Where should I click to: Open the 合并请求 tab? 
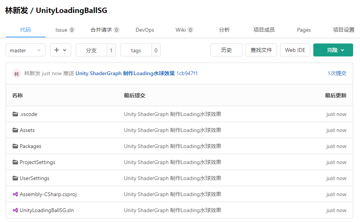pyautogui.click(x=105, y=30)
